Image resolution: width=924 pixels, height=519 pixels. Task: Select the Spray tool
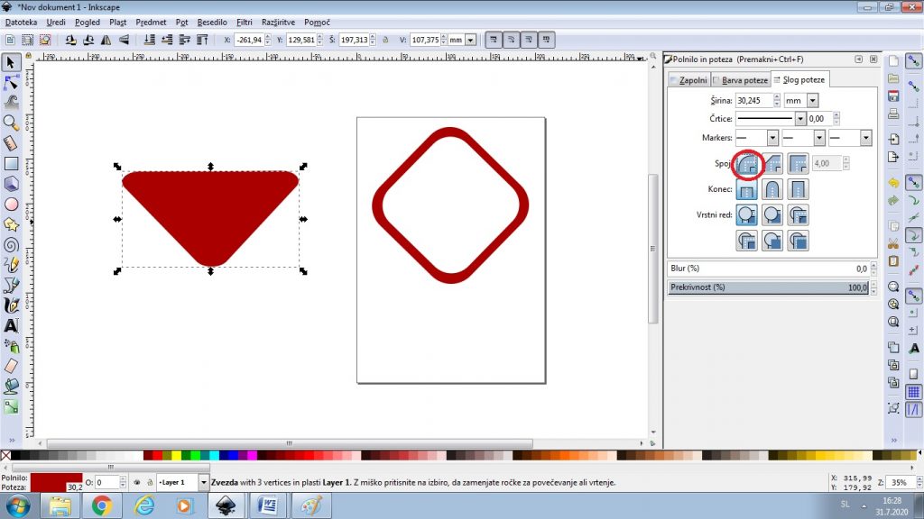11,345
